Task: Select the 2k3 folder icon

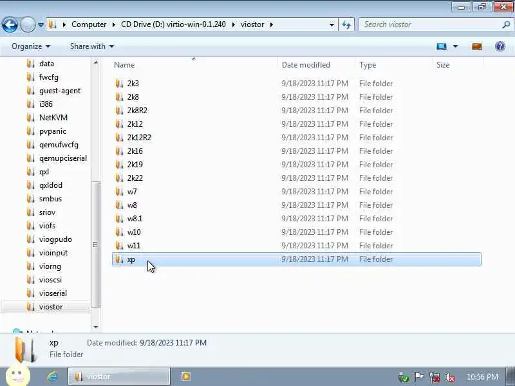Action: pyautogui.click(x=119, y=84)
